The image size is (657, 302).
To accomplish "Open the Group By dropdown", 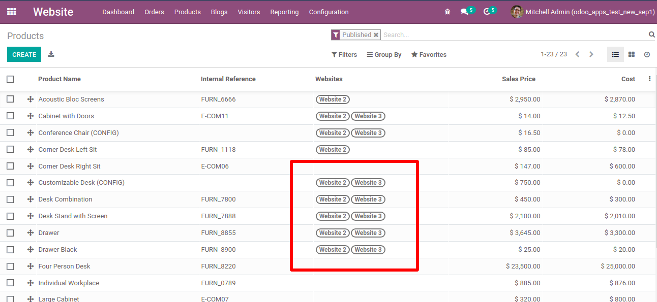I will (x=384, y=55).
